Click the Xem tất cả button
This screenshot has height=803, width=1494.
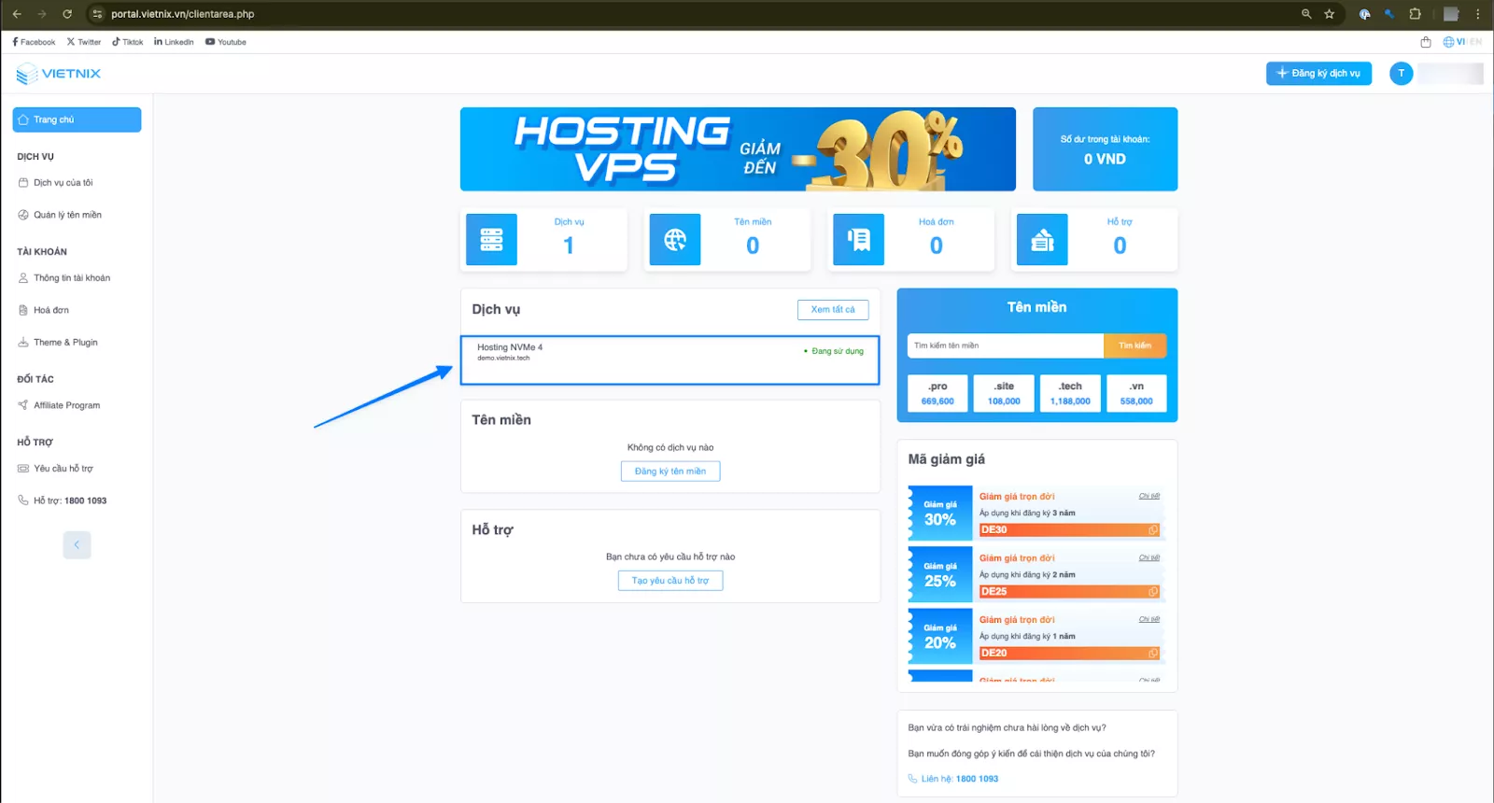point(833,310)
